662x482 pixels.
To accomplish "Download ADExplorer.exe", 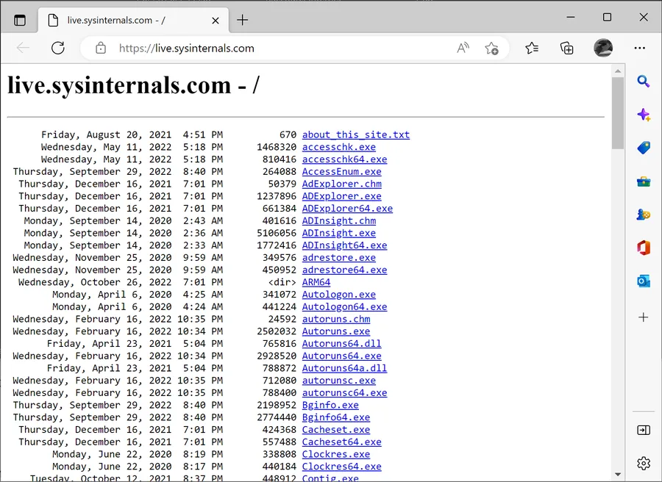I will 341,196.
